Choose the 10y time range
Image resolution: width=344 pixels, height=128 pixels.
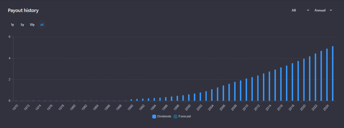point(32,25)
